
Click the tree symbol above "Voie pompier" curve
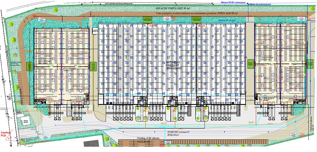point(55,10)
